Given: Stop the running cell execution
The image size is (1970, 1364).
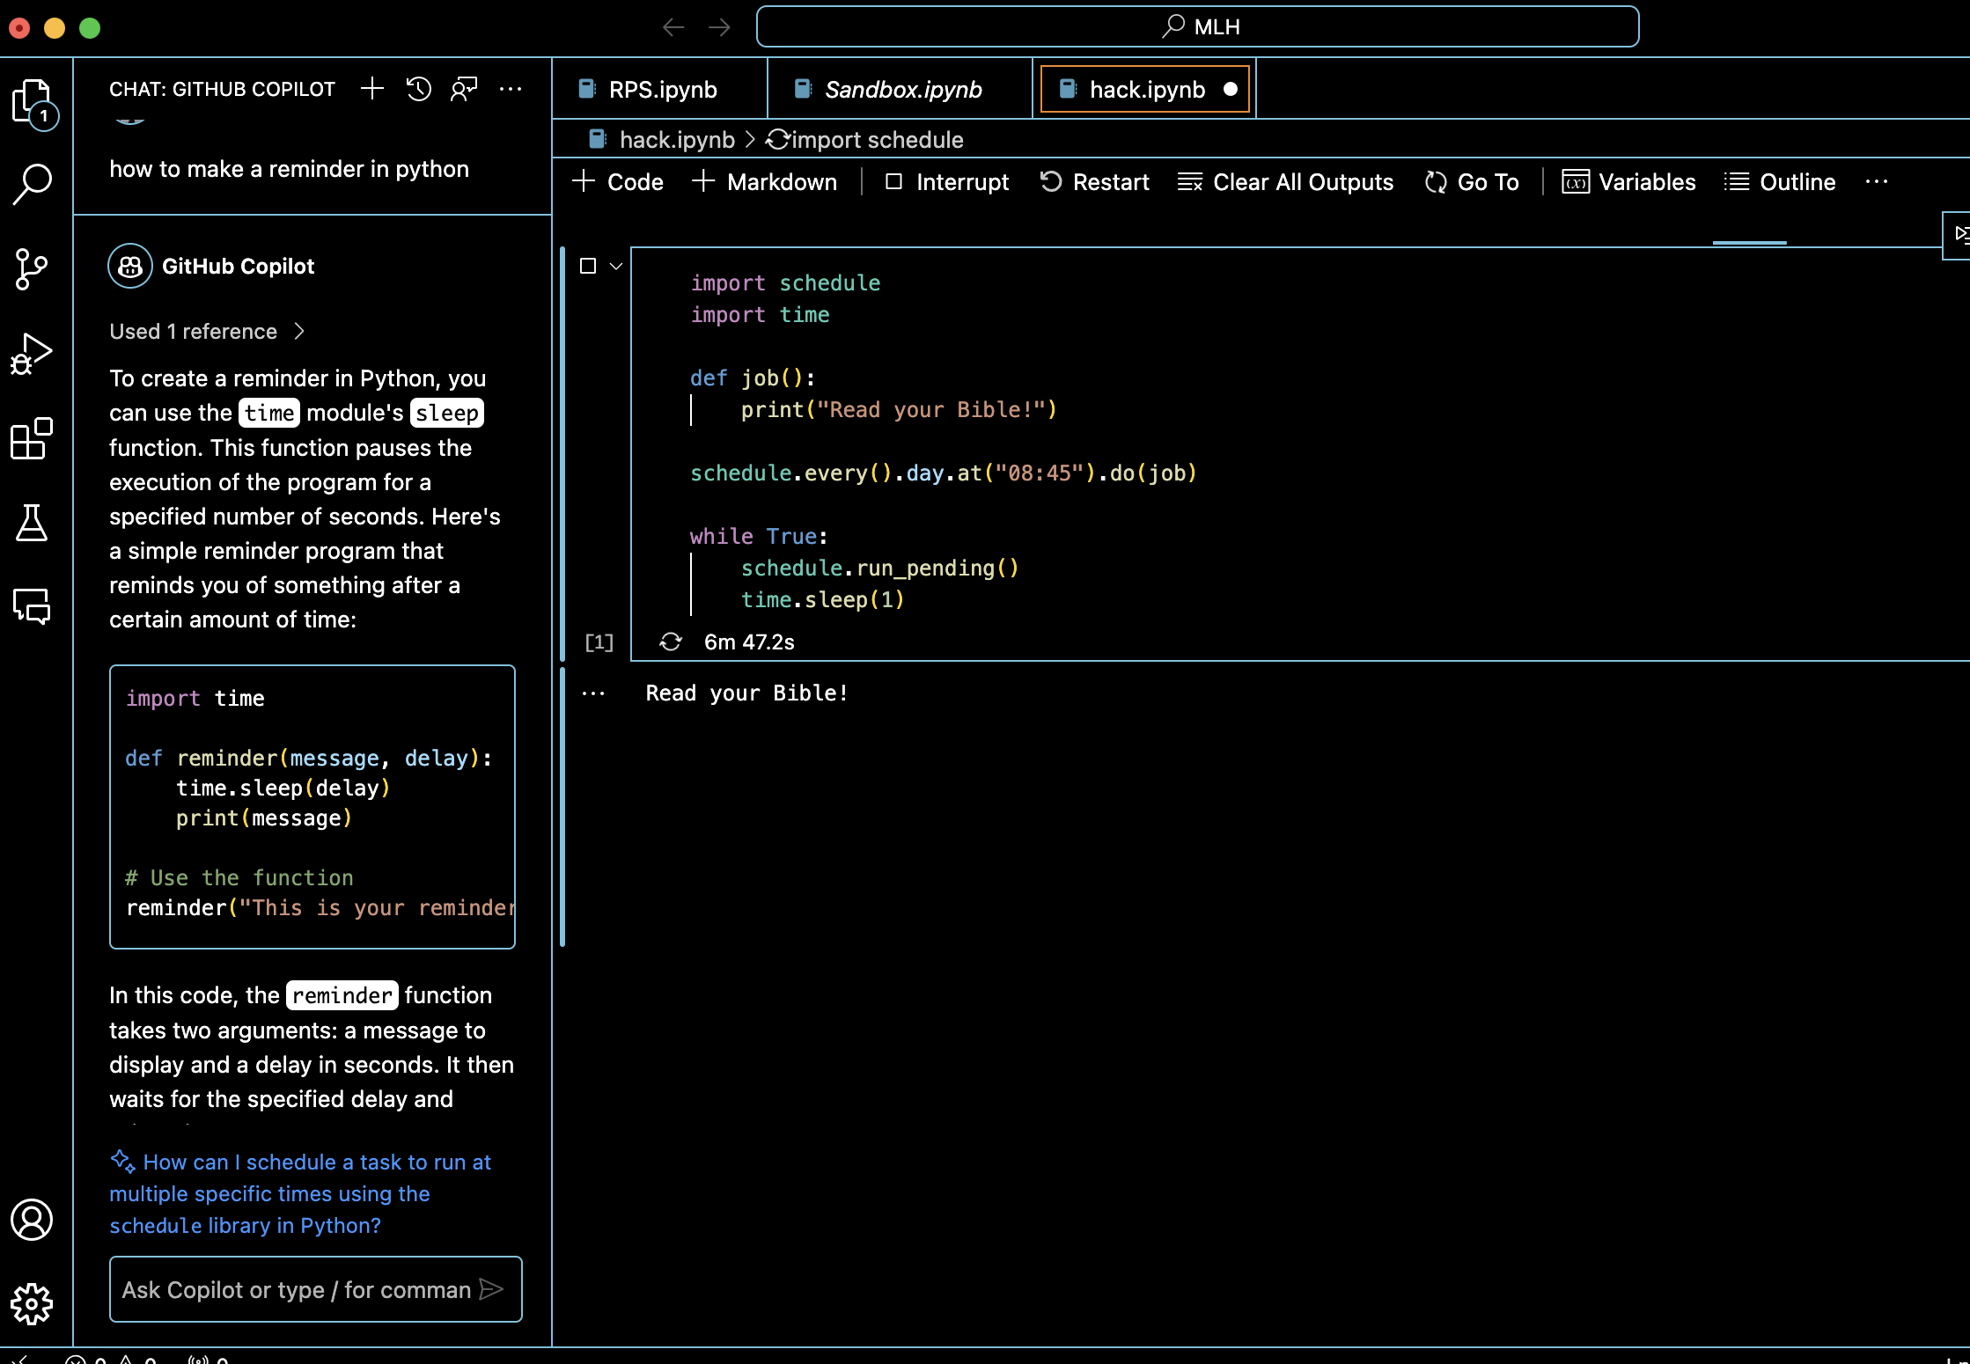Looking at the screenshot, I should (x=588, y=266).
